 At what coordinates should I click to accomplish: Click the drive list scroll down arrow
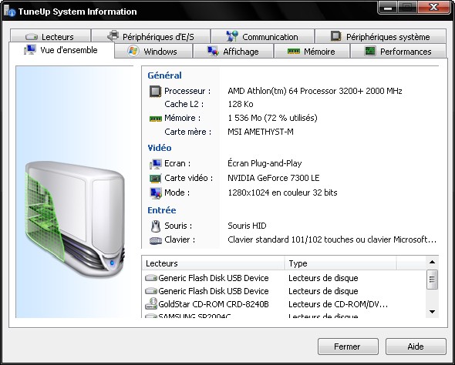pos(432,312)
